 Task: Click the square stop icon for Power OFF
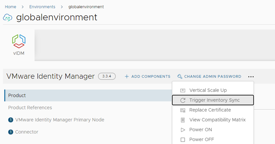183,140
